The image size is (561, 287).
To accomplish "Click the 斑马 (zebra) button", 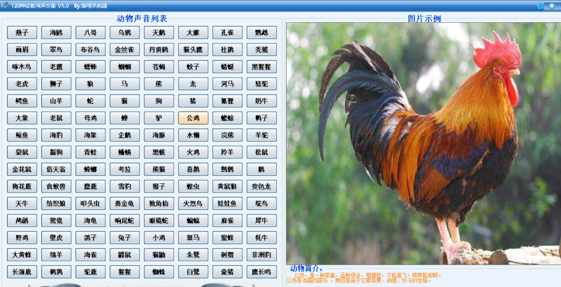I will click(x=193, y=237).
